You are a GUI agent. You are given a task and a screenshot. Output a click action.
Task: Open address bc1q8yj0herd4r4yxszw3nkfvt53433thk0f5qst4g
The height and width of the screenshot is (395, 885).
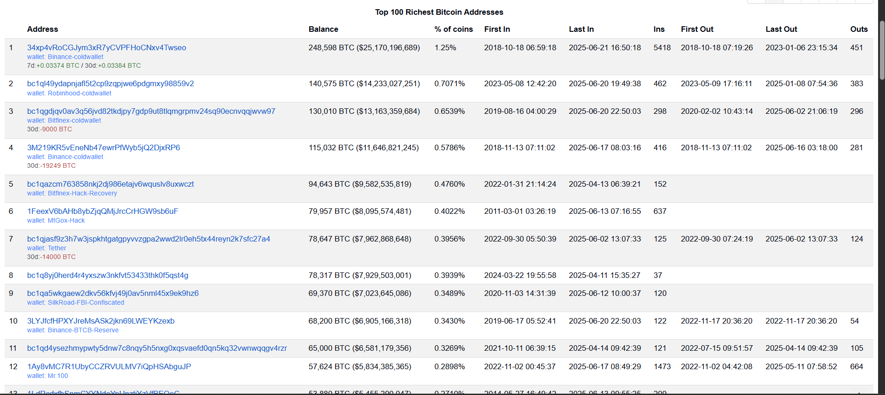(x=108, y=275)
